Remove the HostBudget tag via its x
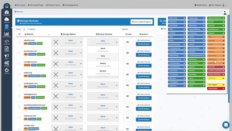 click(204, 18)
